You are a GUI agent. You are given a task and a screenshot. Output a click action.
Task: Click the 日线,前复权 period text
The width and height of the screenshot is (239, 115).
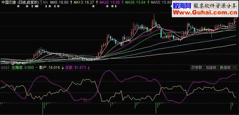(28, 2)
